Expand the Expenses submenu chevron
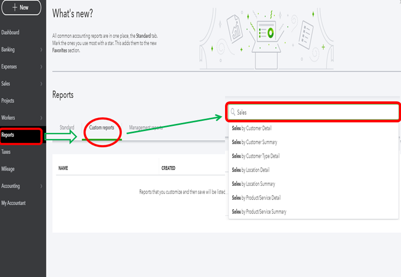 point(41,67)
